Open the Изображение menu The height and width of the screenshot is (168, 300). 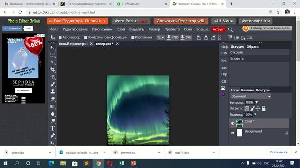[x=102, y=29]
